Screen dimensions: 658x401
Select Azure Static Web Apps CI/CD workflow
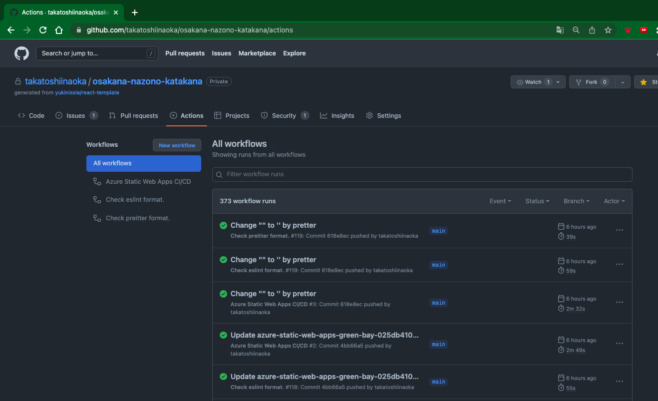pos(144,182)
